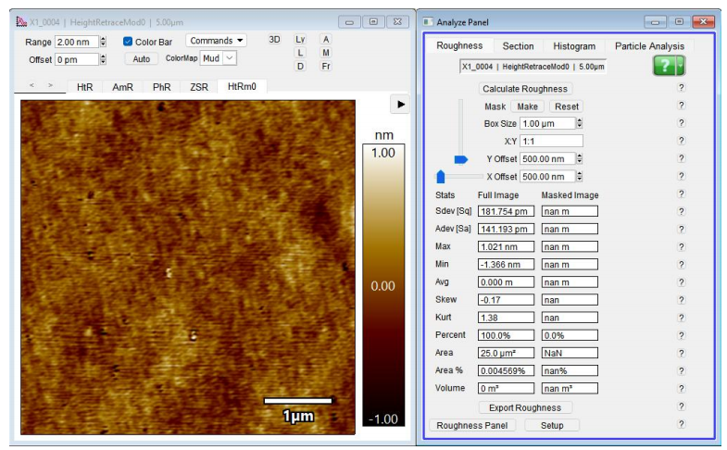Image resolution: width=727 pixels, height=450 pixels.
Task: Click the 3D view button
Action: pos(274,40)
